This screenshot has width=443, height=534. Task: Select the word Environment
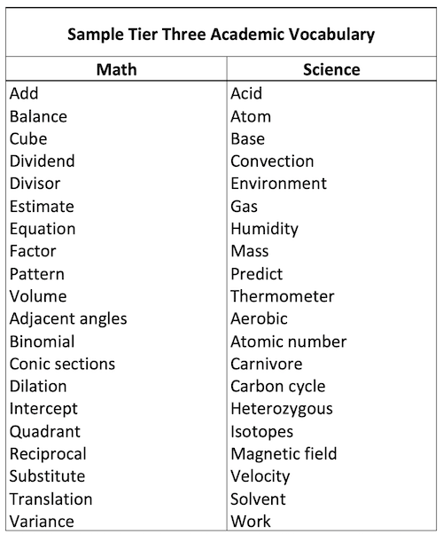[x=279, y=184]
